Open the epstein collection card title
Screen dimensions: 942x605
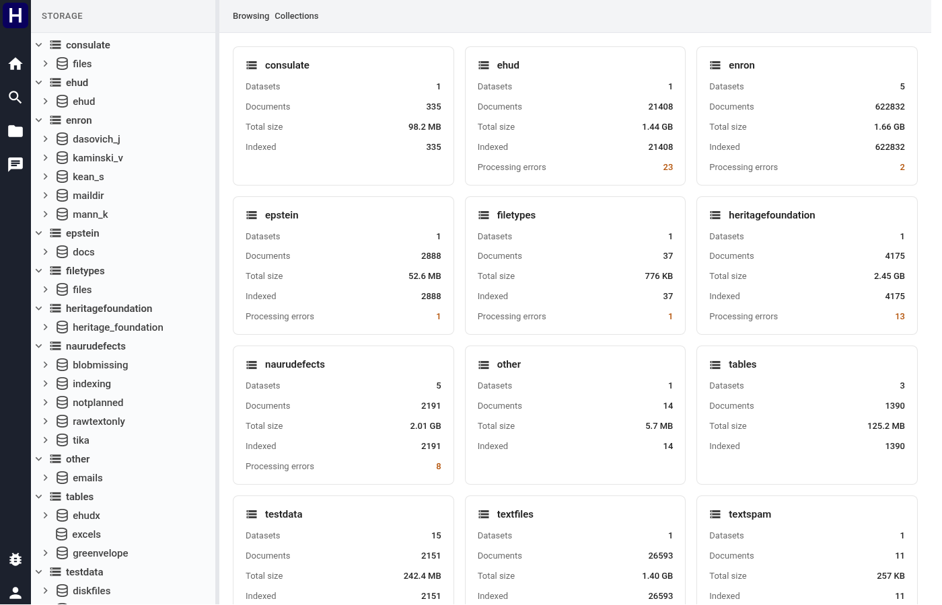tap(282, 215)
